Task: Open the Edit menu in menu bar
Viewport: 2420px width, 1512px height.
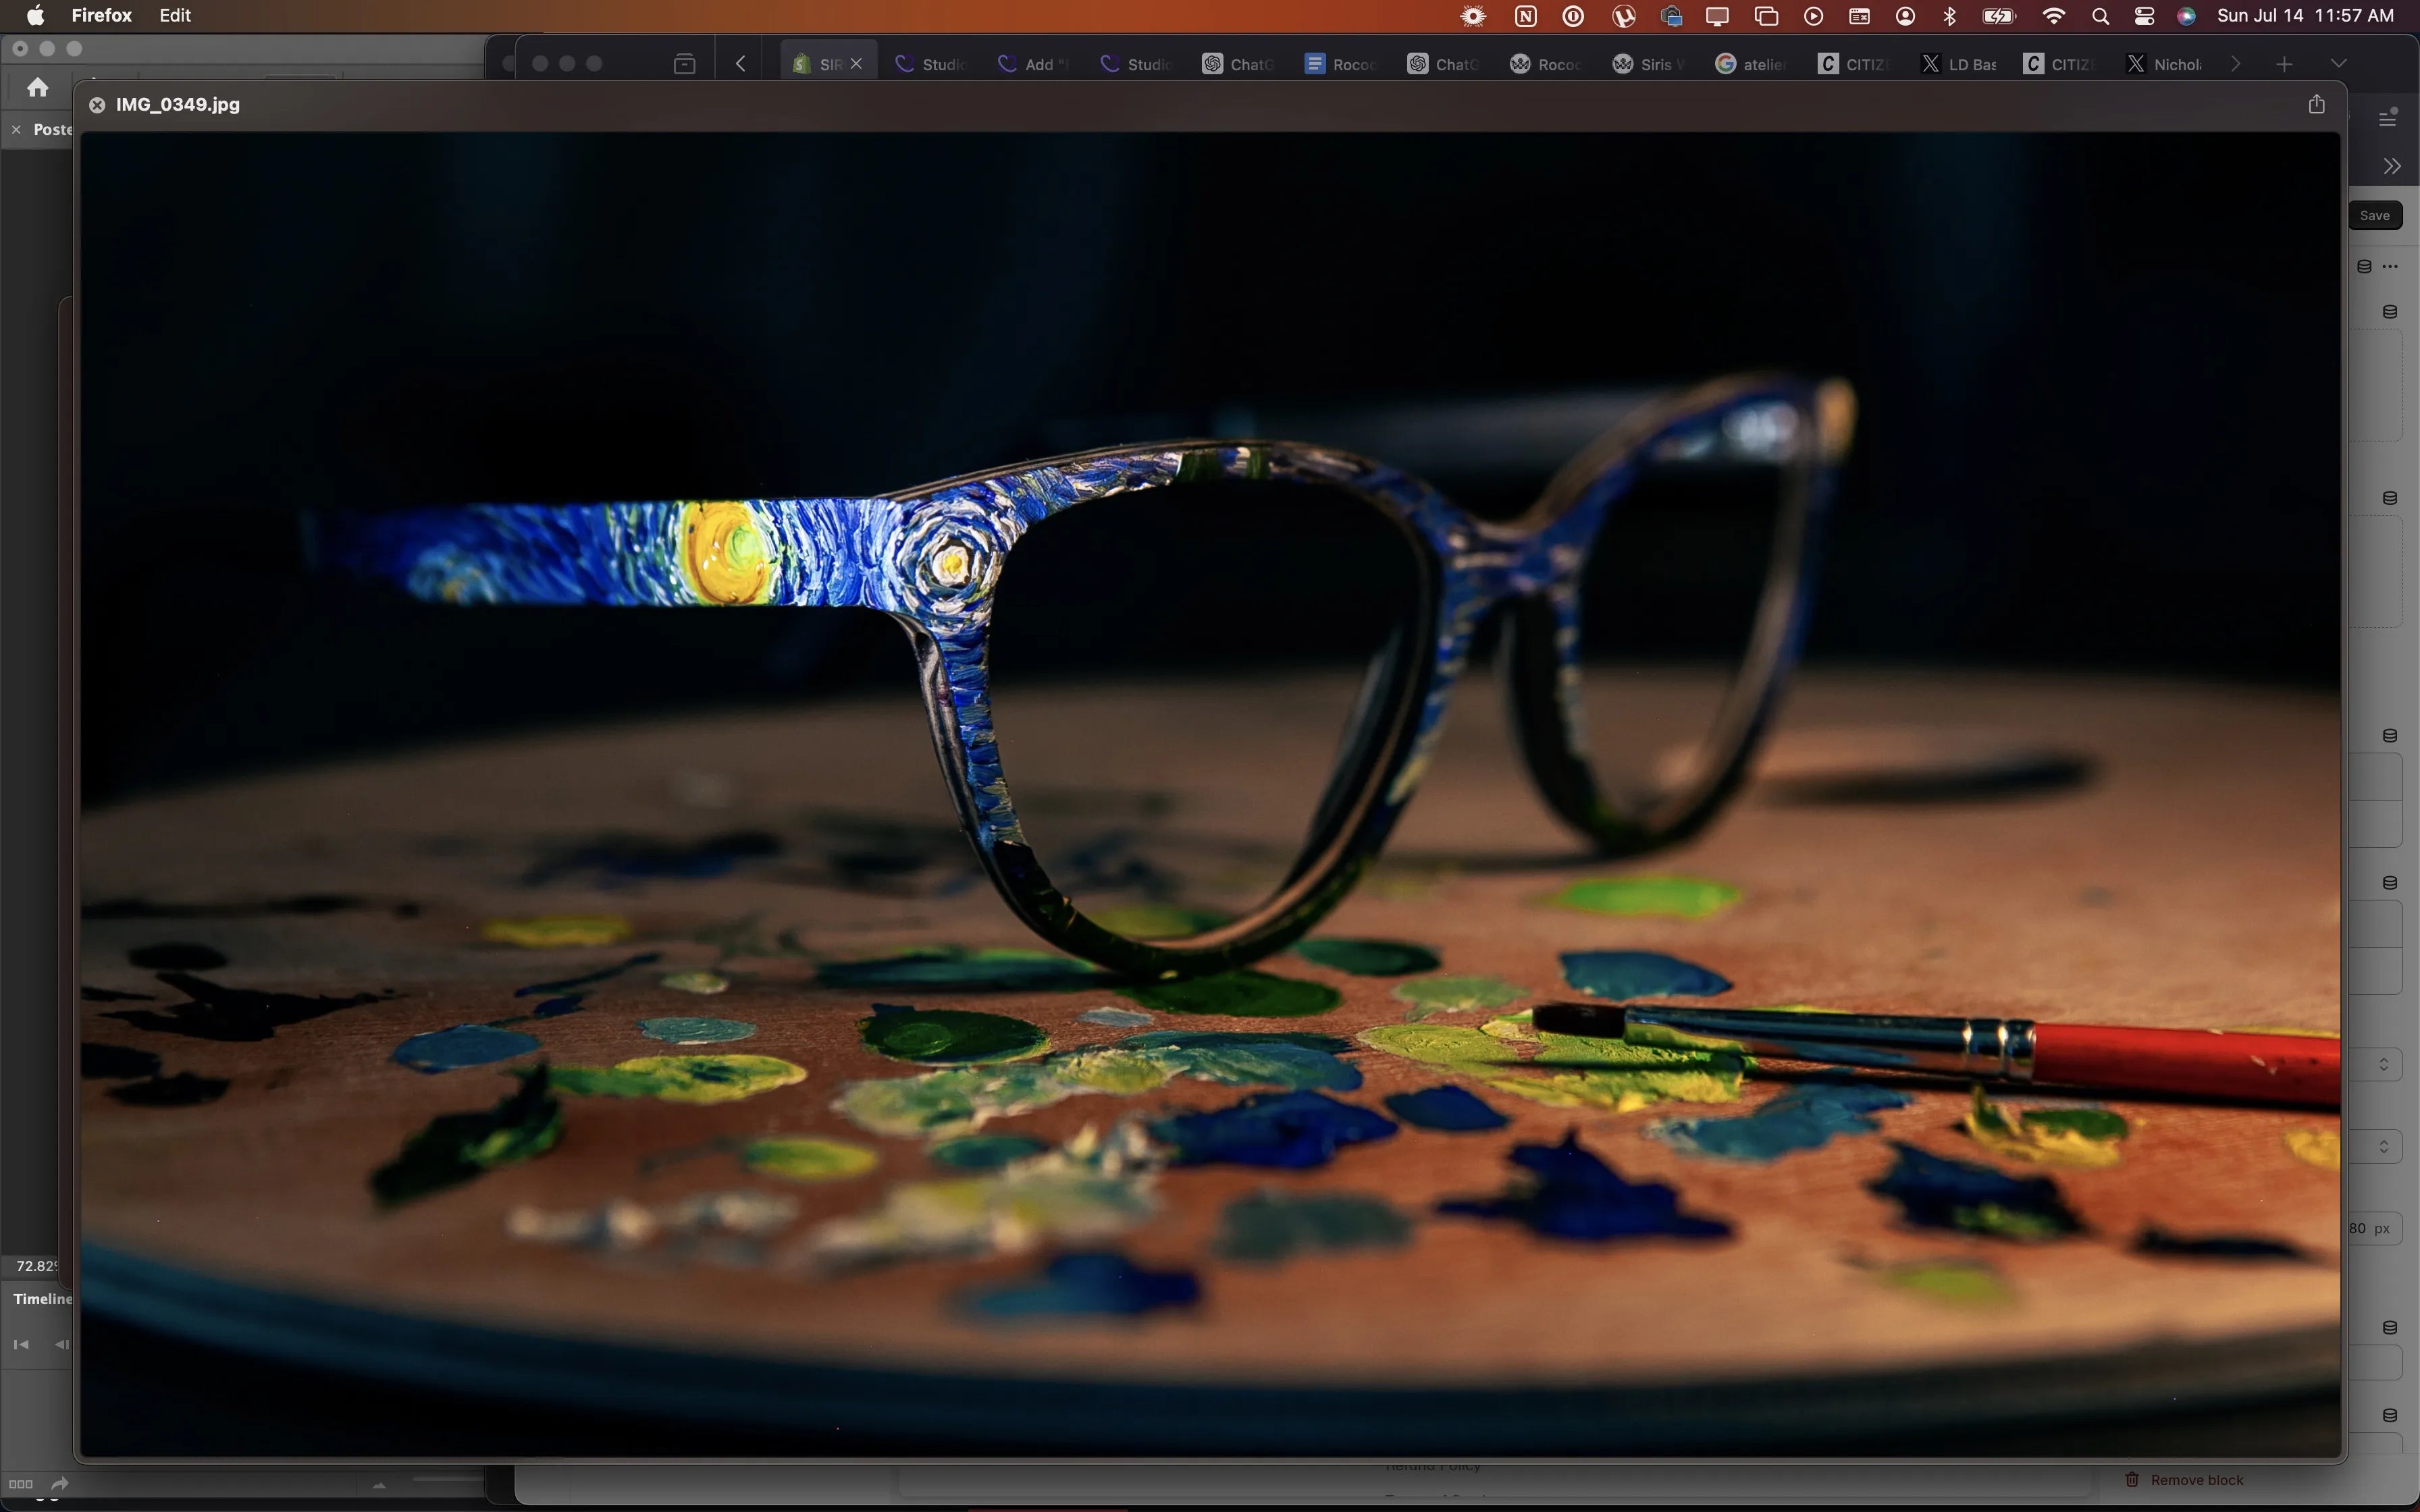Action: pos(175,15)
